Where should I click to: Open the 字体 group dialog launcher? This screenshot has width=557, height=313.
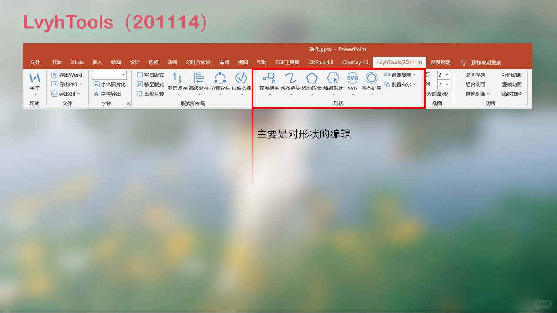point(128,104)
